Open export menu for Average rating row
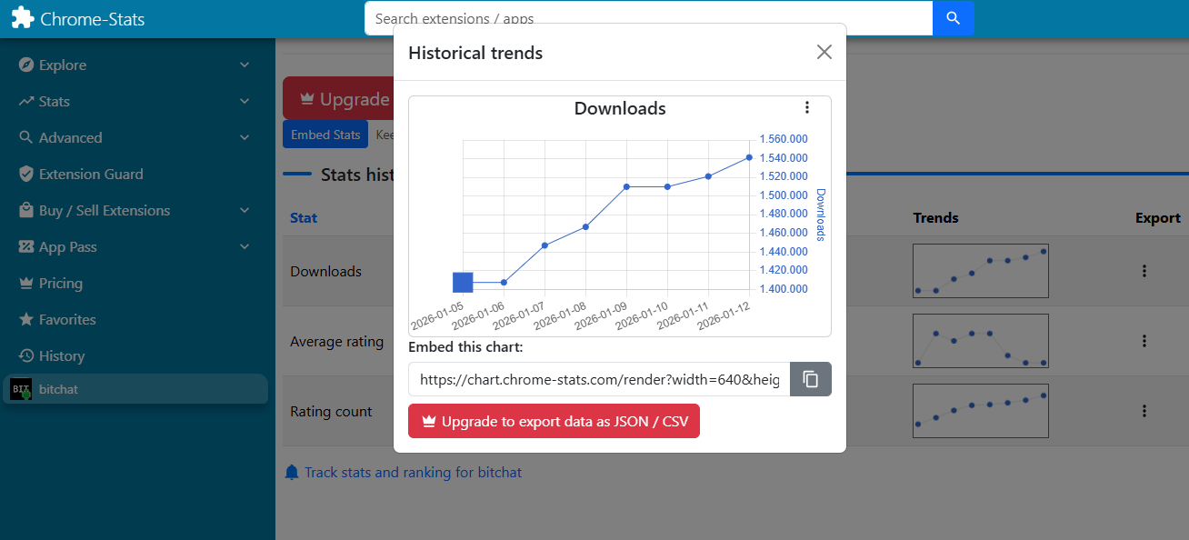The image size is (1189, 540). point(1144,341)
